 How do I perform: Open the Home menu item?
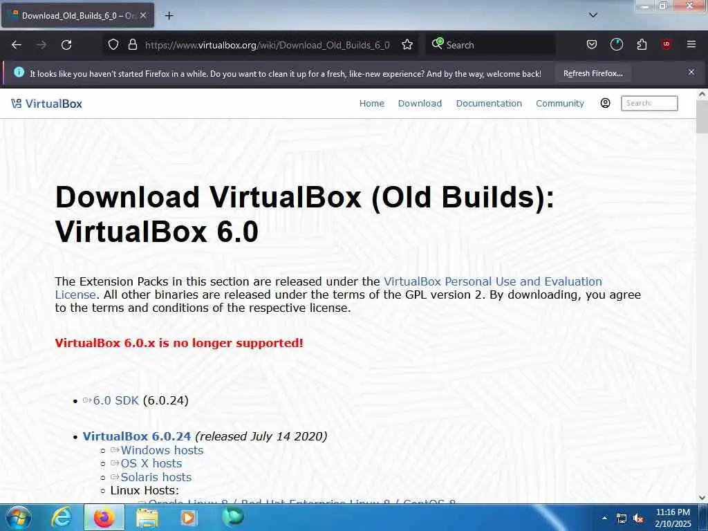click(x=371, y=104)
